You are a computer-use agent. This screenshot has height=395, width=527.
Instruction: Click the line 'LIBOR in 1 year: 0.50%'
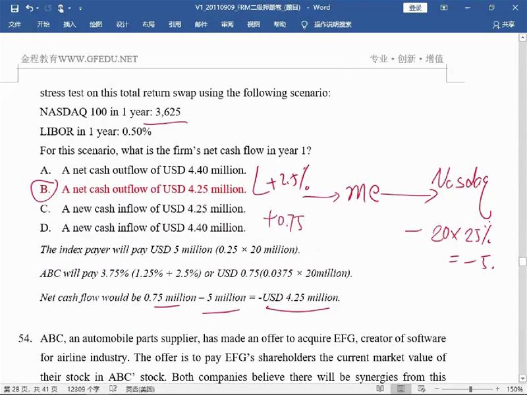(96, 131)
